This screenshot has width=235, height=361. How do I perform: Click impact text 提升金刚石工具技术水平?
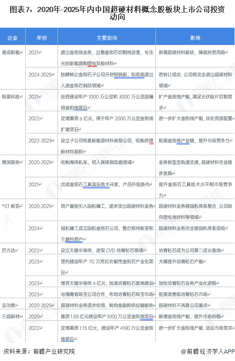pos(183,185)
